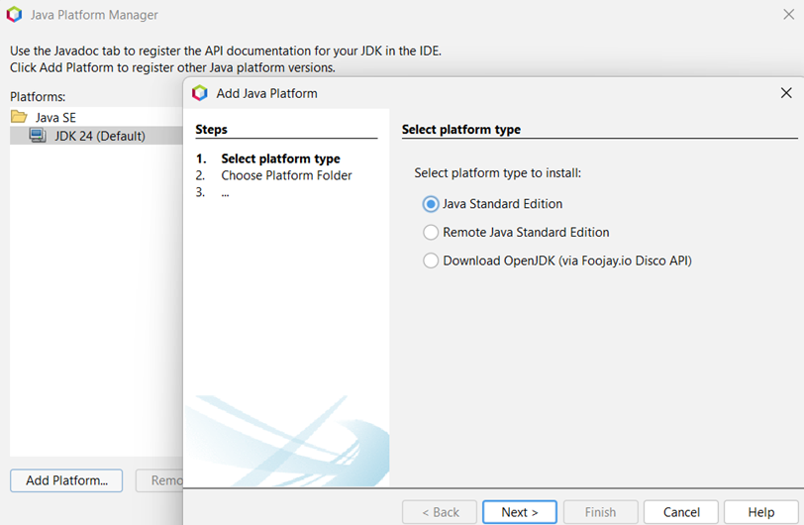Click the JDK 24 computer icon
The width and height of the screenshot is (804, 525).
(x=38, y=136)
